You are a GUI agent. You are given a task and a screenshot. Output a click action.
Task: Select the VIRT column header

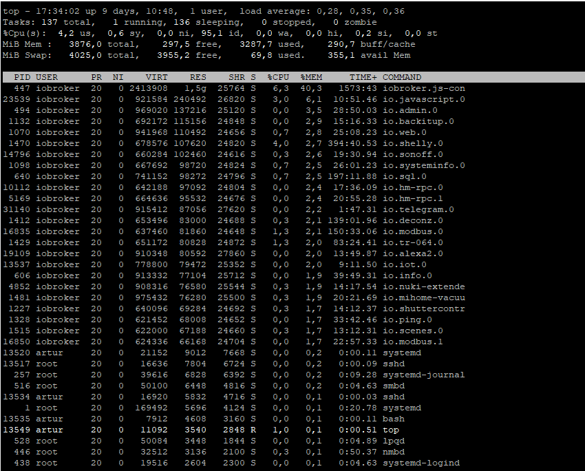coord(157,77)
